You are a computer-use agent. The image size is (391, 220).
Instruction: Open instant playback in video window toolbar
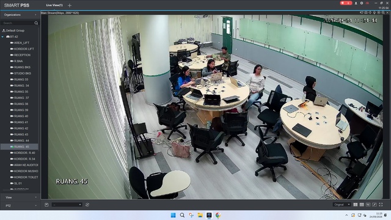pos(379,13)
